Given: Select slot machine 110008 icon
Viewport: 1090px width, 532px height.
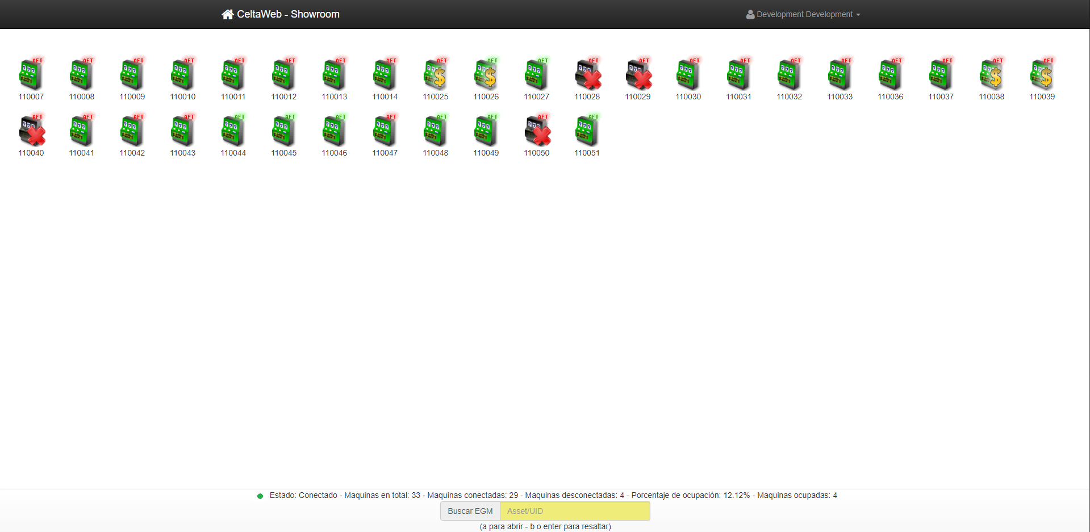Looking at the screenshot, I should click(x=82, y=74).
